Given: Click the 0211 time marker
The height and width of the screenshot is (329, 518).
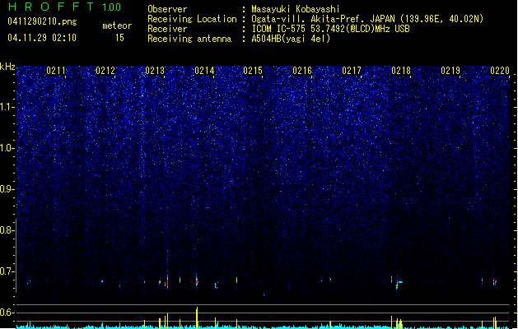Looking at the screenshot, I should coord(56,71).
